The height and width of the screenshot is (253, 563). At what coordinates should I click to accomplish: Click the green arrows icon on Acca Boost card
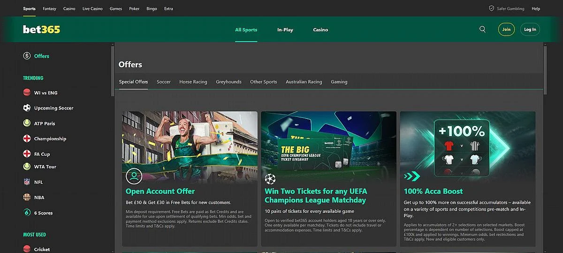[x=412, y=177]
